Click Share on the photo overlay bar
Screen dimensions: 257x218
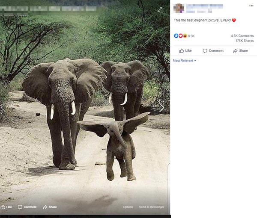coord(50,207)
